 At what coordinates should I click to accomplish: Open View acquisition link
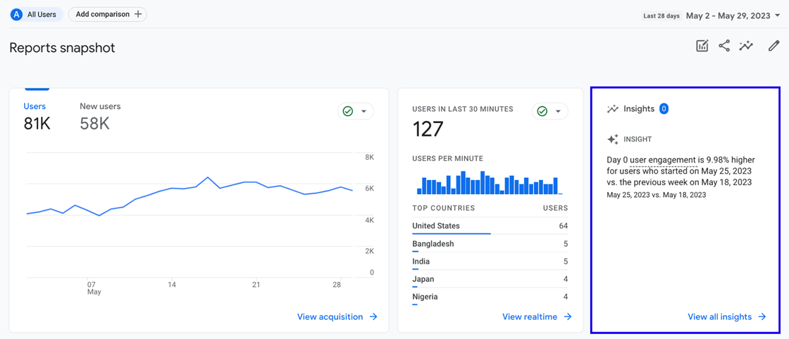tap(337, 317)
